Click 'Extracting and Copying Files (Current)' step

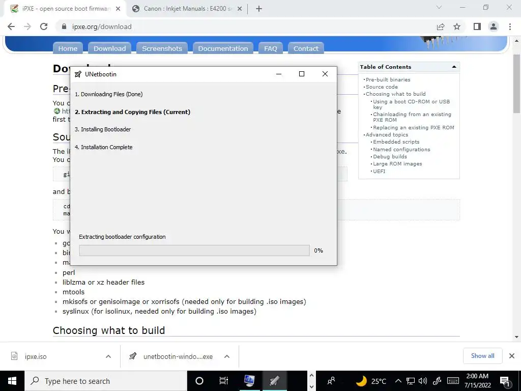(x=133, y=112)
